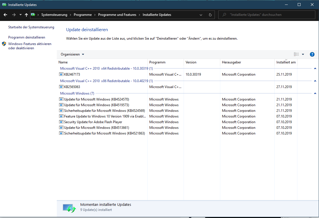The height and width of the screenshot is (218, 319).
Task: Change view with the view options icon
Action: tap(296, 54)
